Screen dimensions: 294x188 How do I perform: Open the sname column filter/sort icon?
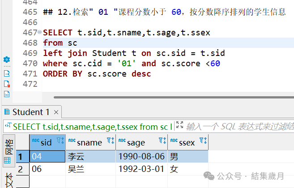(111, 141)
